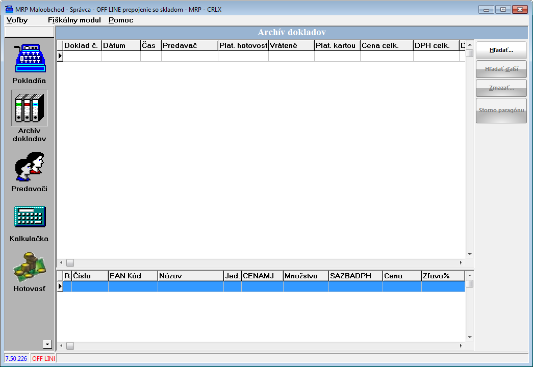
Task: Expand sidebar list with down arrow
Action: [48, 344]
